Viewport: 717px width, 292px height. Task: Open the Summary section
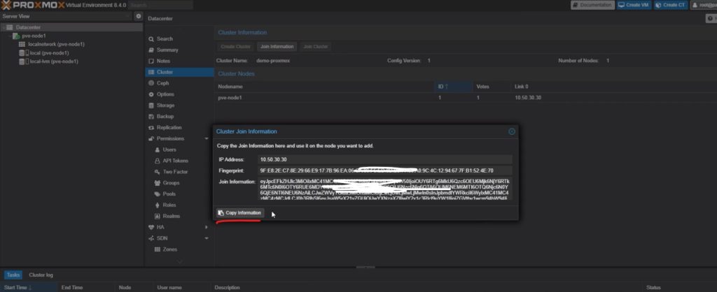point(167,50)
